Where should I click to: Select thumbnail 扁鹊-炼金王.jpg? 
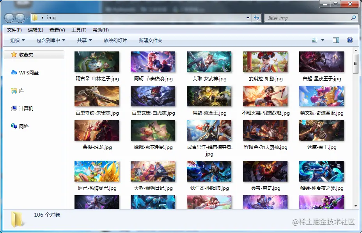(209, 96)
